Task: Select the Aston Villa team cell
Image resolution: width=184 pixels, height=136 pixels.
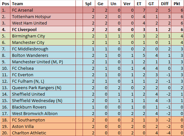Action: (x=43, y=126)
